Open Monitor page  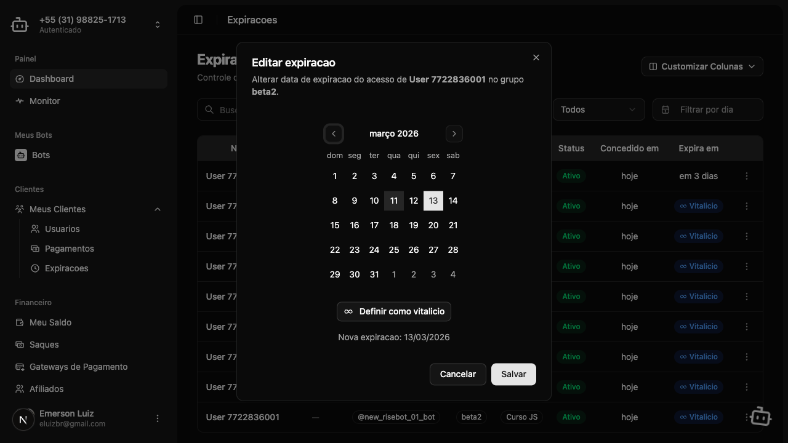[x=89, y=101]
